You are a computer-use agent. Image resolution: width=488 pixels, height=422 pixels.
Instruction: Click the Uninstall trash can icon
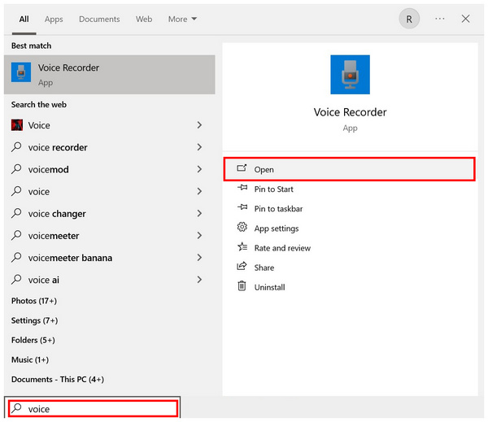242,286
